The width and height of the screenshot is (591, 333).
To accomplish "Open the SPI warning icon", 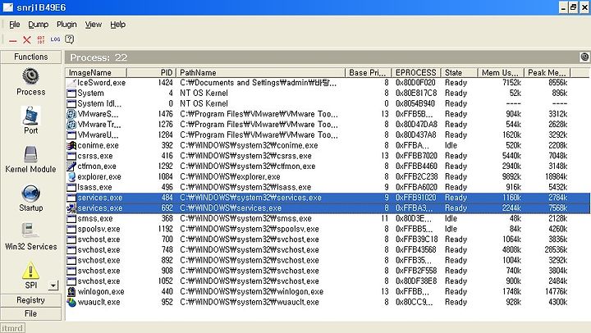I will tap(30, 271).
